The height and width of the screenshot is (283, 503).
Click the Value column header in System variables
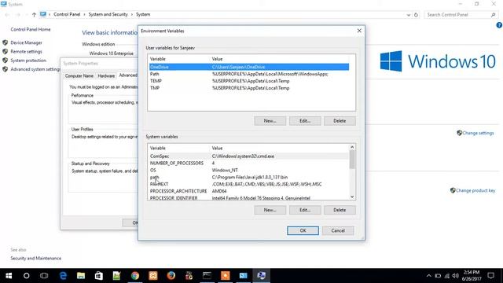(217, 149)
